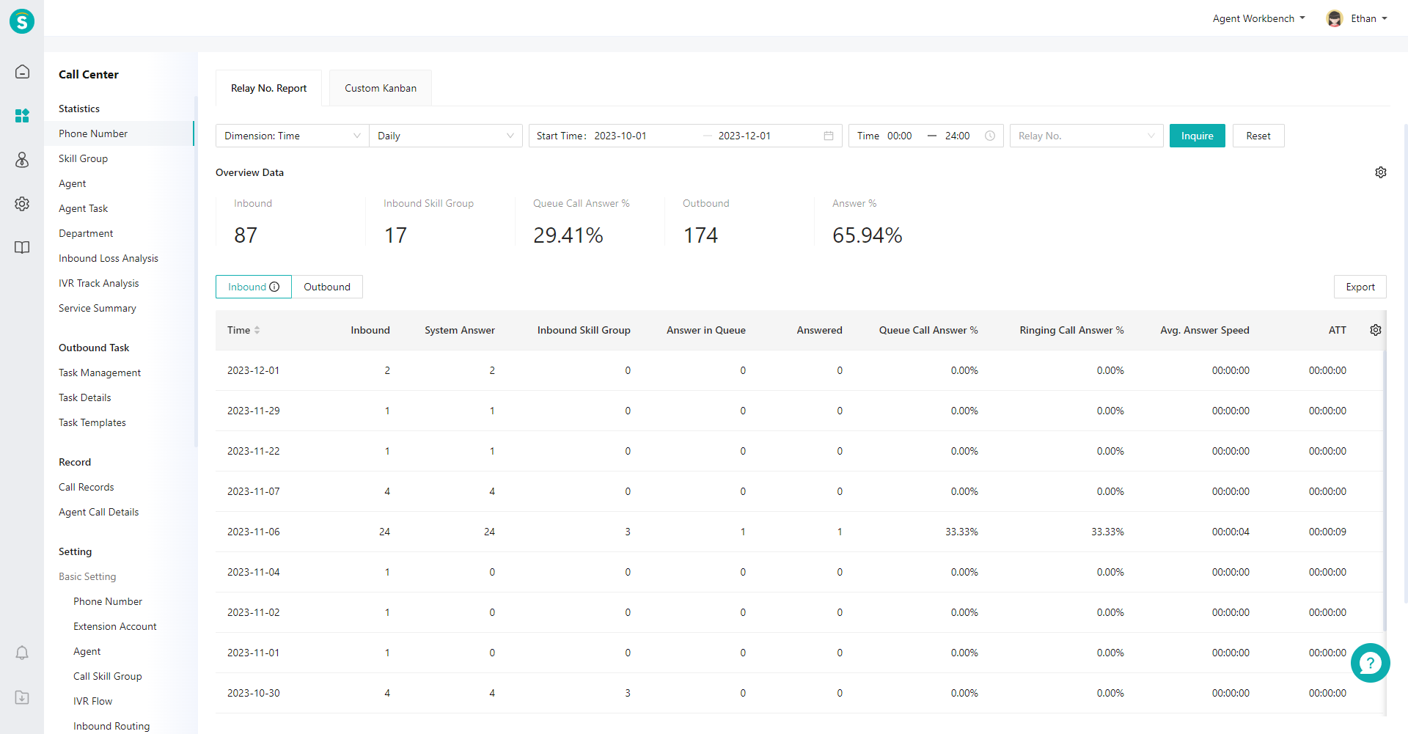
Task: Click the Inquire button
Action: (x=1198, y=136)
